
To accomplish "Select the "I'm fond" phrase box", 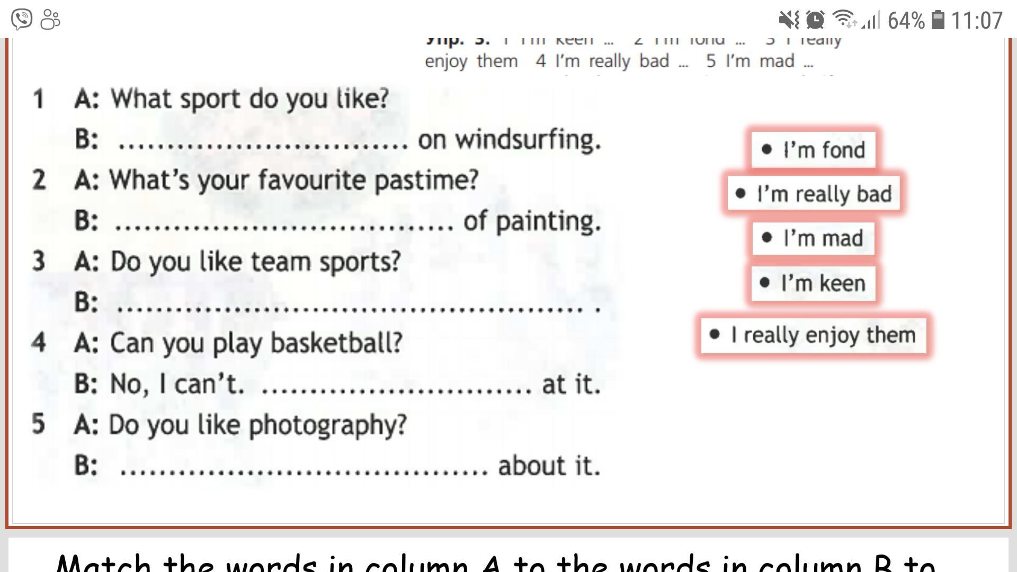I will (813, 150).
